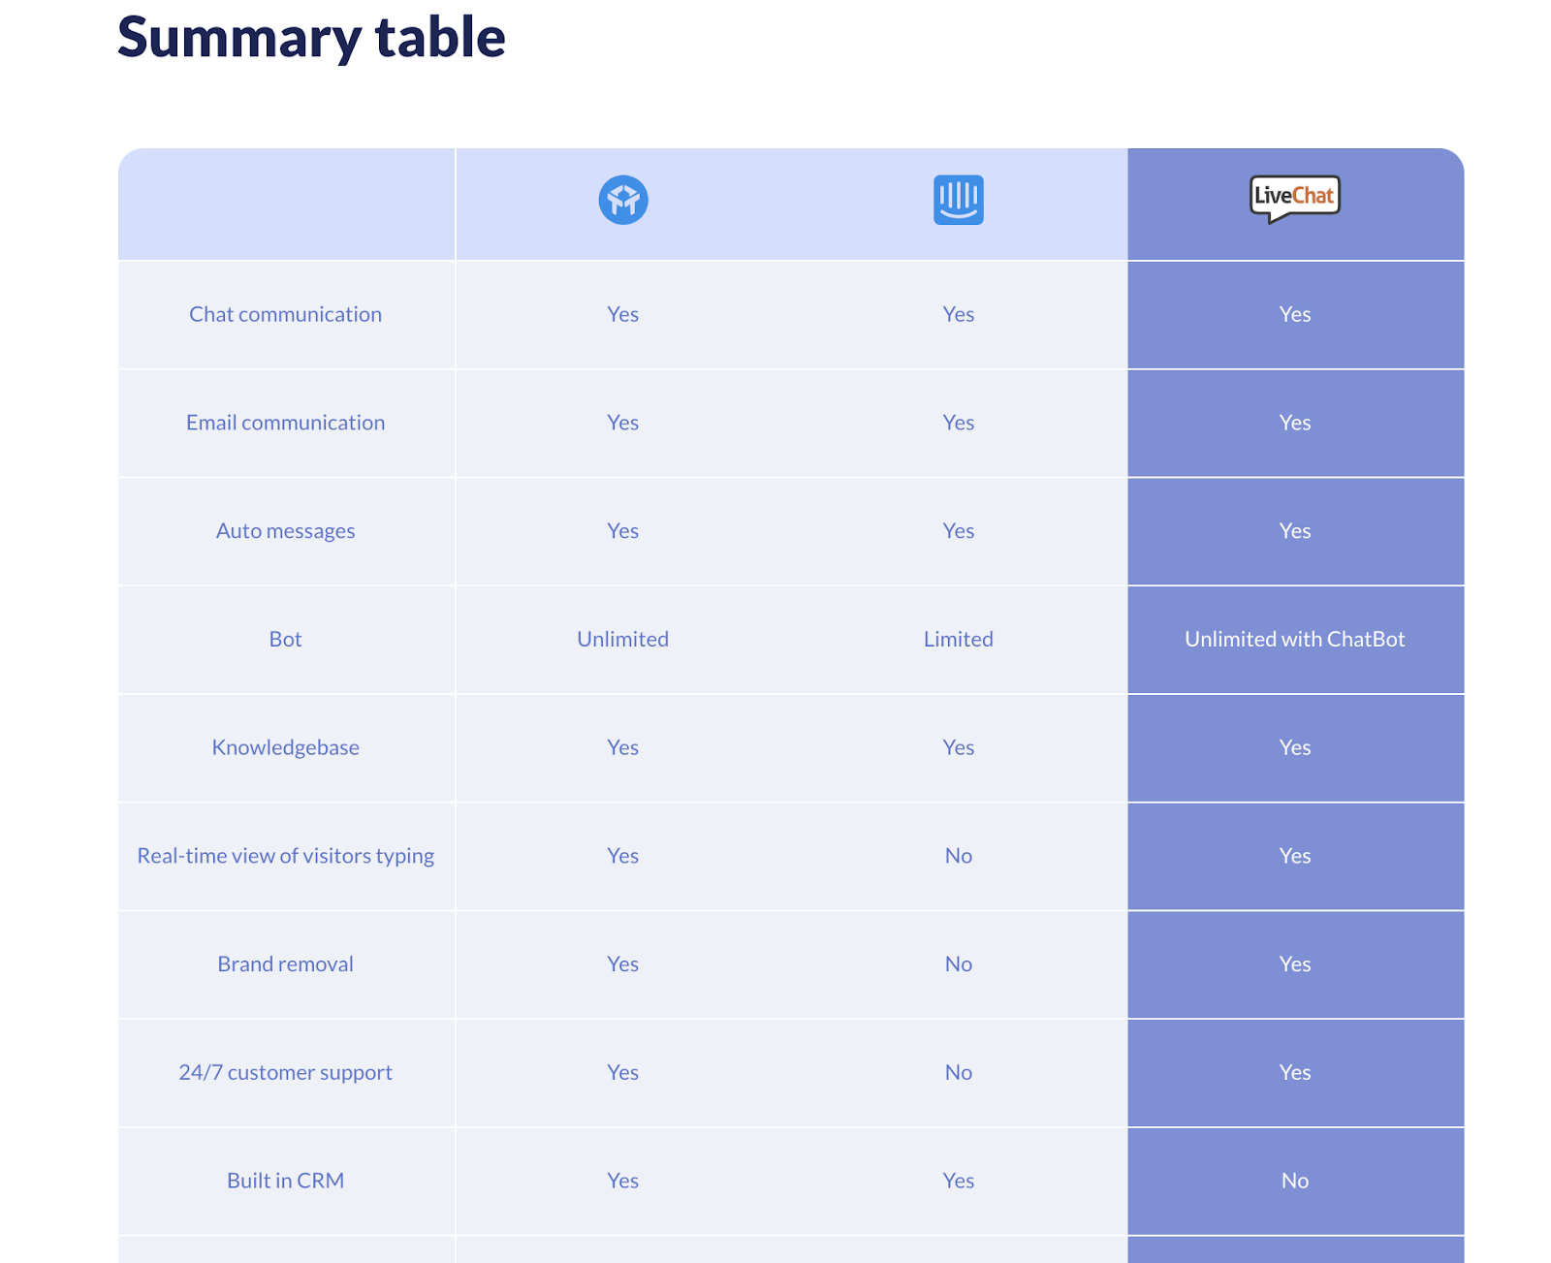Select the 24/7 customer support label

pos(285,1073)
